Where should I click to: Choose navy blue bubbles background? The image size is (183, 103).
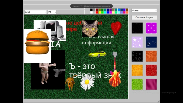(x=151, y=42)
